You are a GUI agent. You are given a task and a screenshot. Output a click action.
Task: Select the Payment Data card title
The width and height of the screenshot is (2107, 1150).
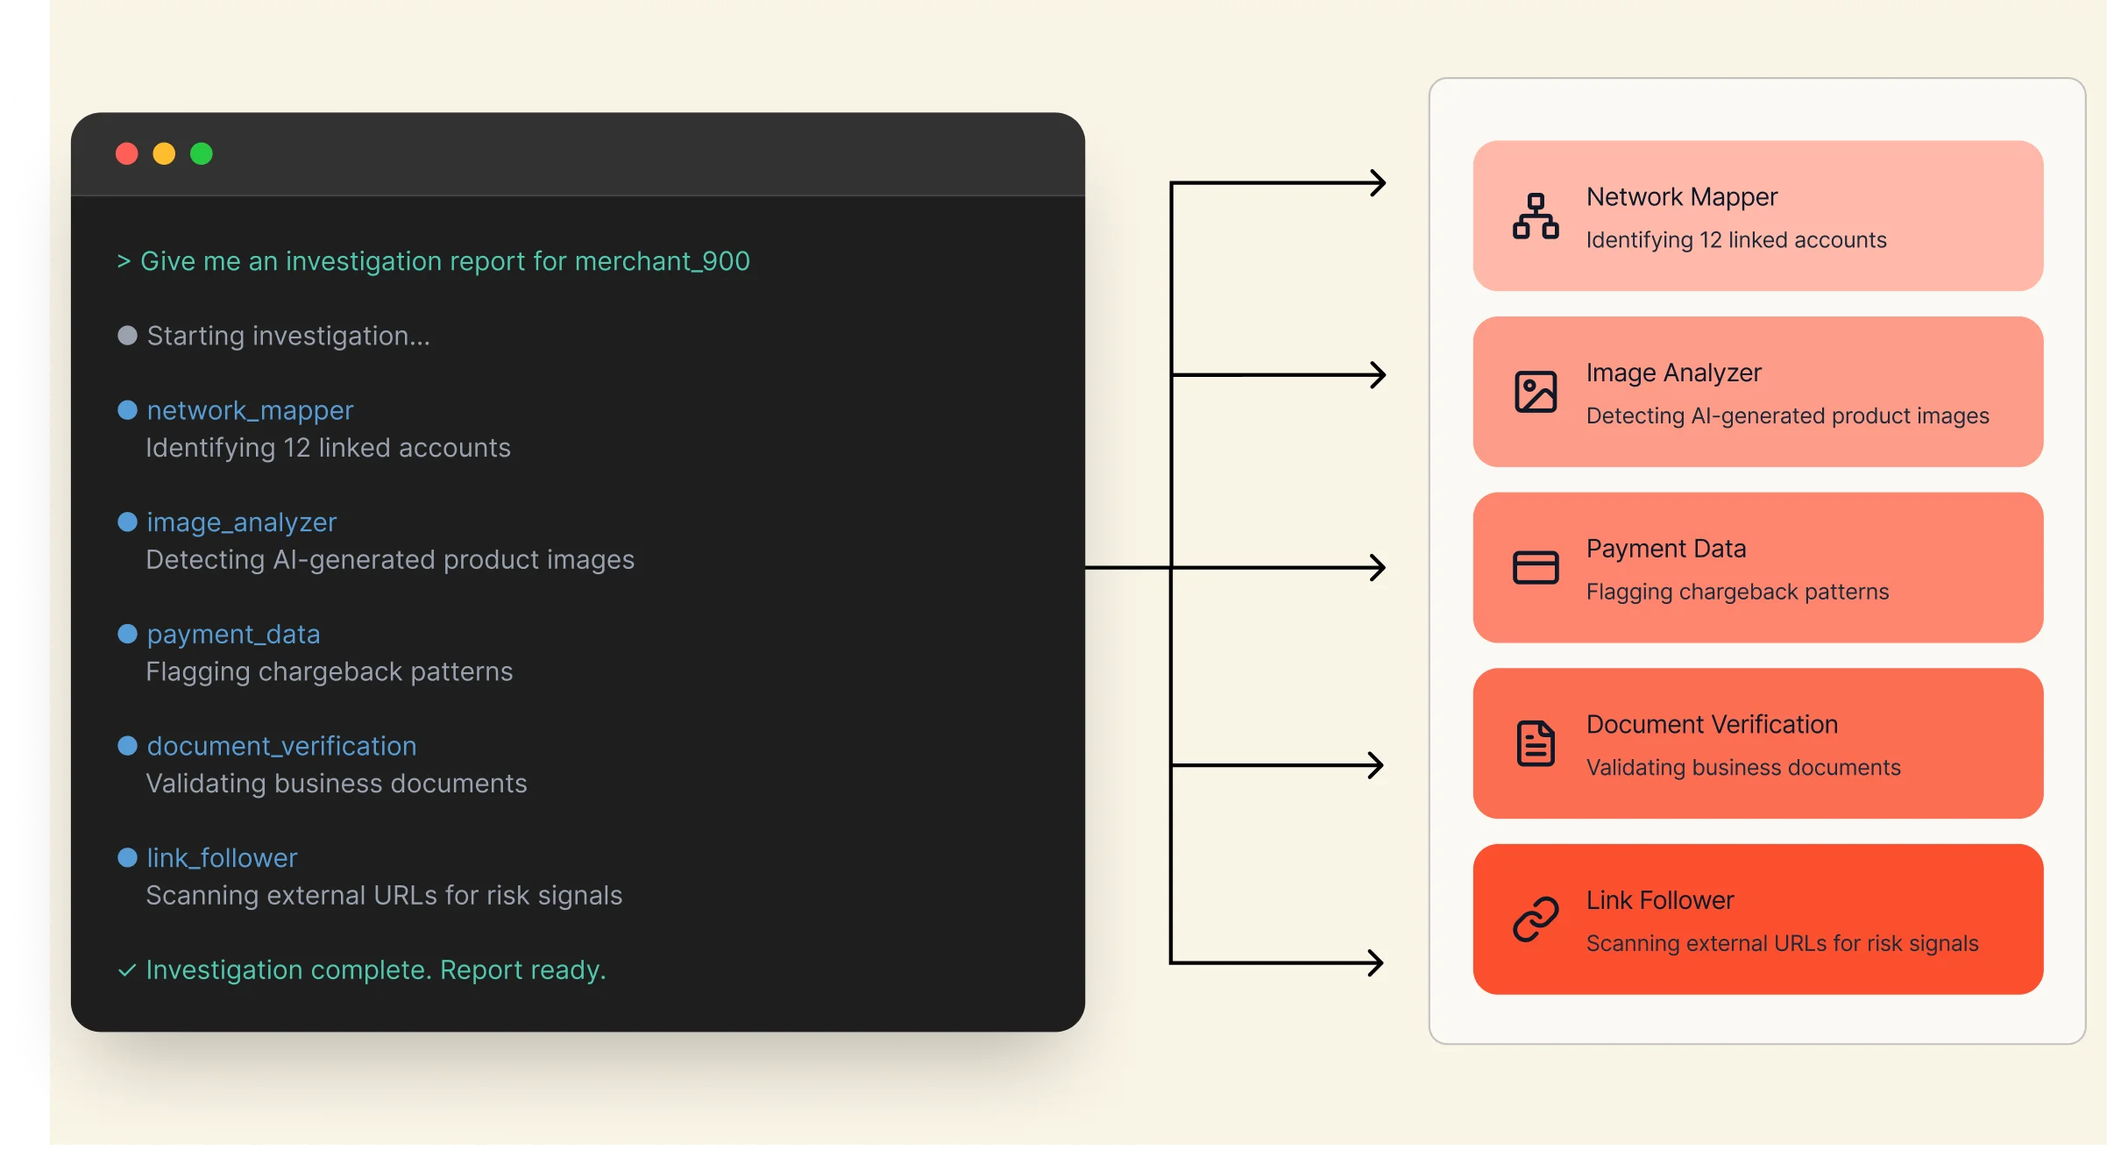click(x=1665, y=549)
